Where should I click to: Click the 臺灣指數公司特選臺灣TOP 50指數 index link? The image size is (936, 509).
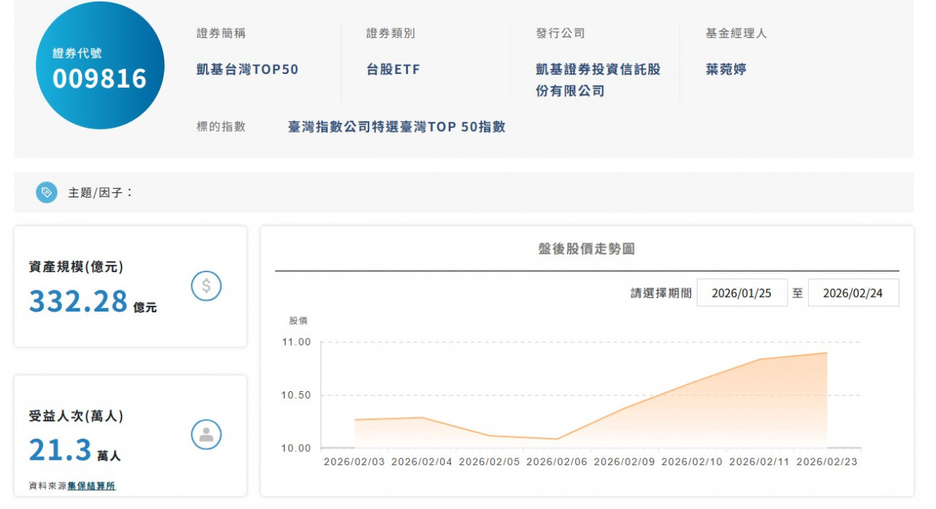point(396,126)
